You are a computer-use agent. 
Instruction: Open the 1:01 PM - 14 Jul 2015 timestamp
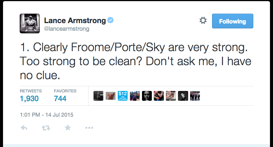[x=47, y=115]
